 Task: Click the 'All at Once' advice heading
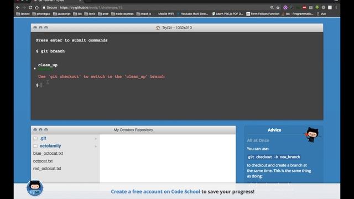258,140
